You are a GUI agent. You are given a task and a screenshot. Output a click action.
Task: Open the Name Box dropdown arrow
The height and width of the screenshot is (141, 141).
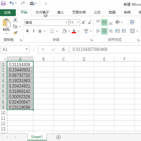point(27,49)
